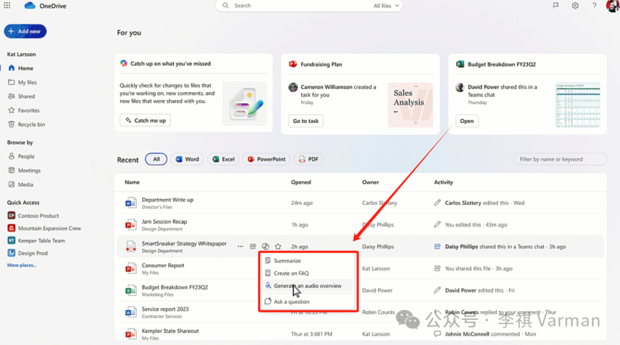This screenshot has width=620, height=345.
Task: Select the All filter tab
Action: 156,159
